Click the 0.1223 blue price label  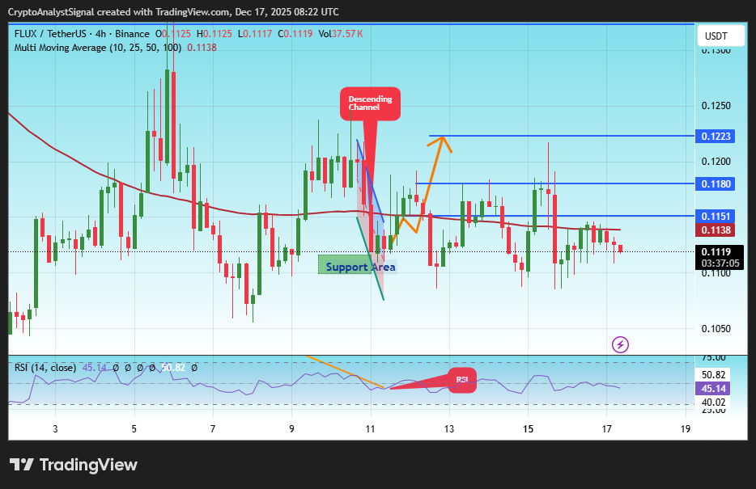tap(716, 136)
